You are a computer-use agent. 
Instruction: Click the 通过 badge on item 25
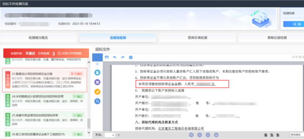[78, 115]
